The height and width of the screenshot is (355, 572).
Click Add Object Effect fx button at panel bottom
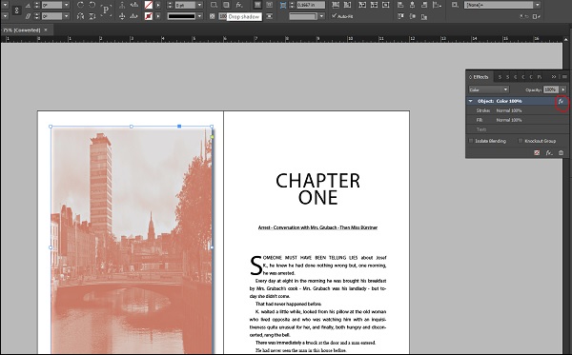pos(549,153)
